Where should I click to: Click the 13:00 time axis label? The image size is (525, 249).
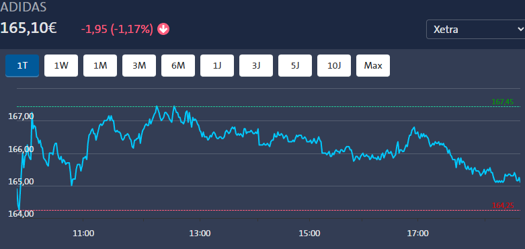click(200, 234)
